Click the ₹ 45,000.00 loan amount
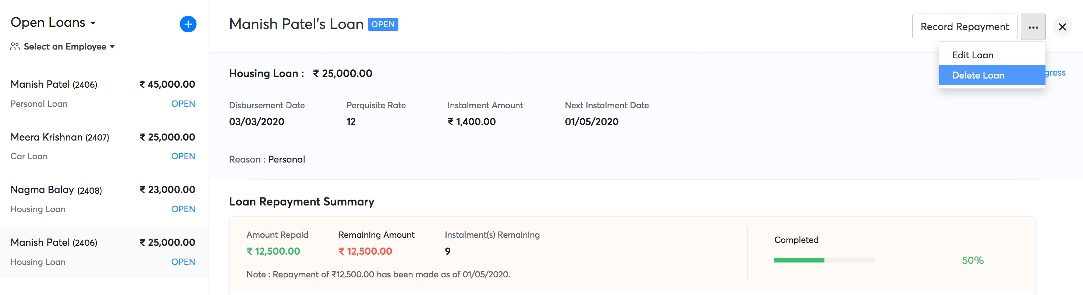The image size is (1083, 295). pos(167,85)
